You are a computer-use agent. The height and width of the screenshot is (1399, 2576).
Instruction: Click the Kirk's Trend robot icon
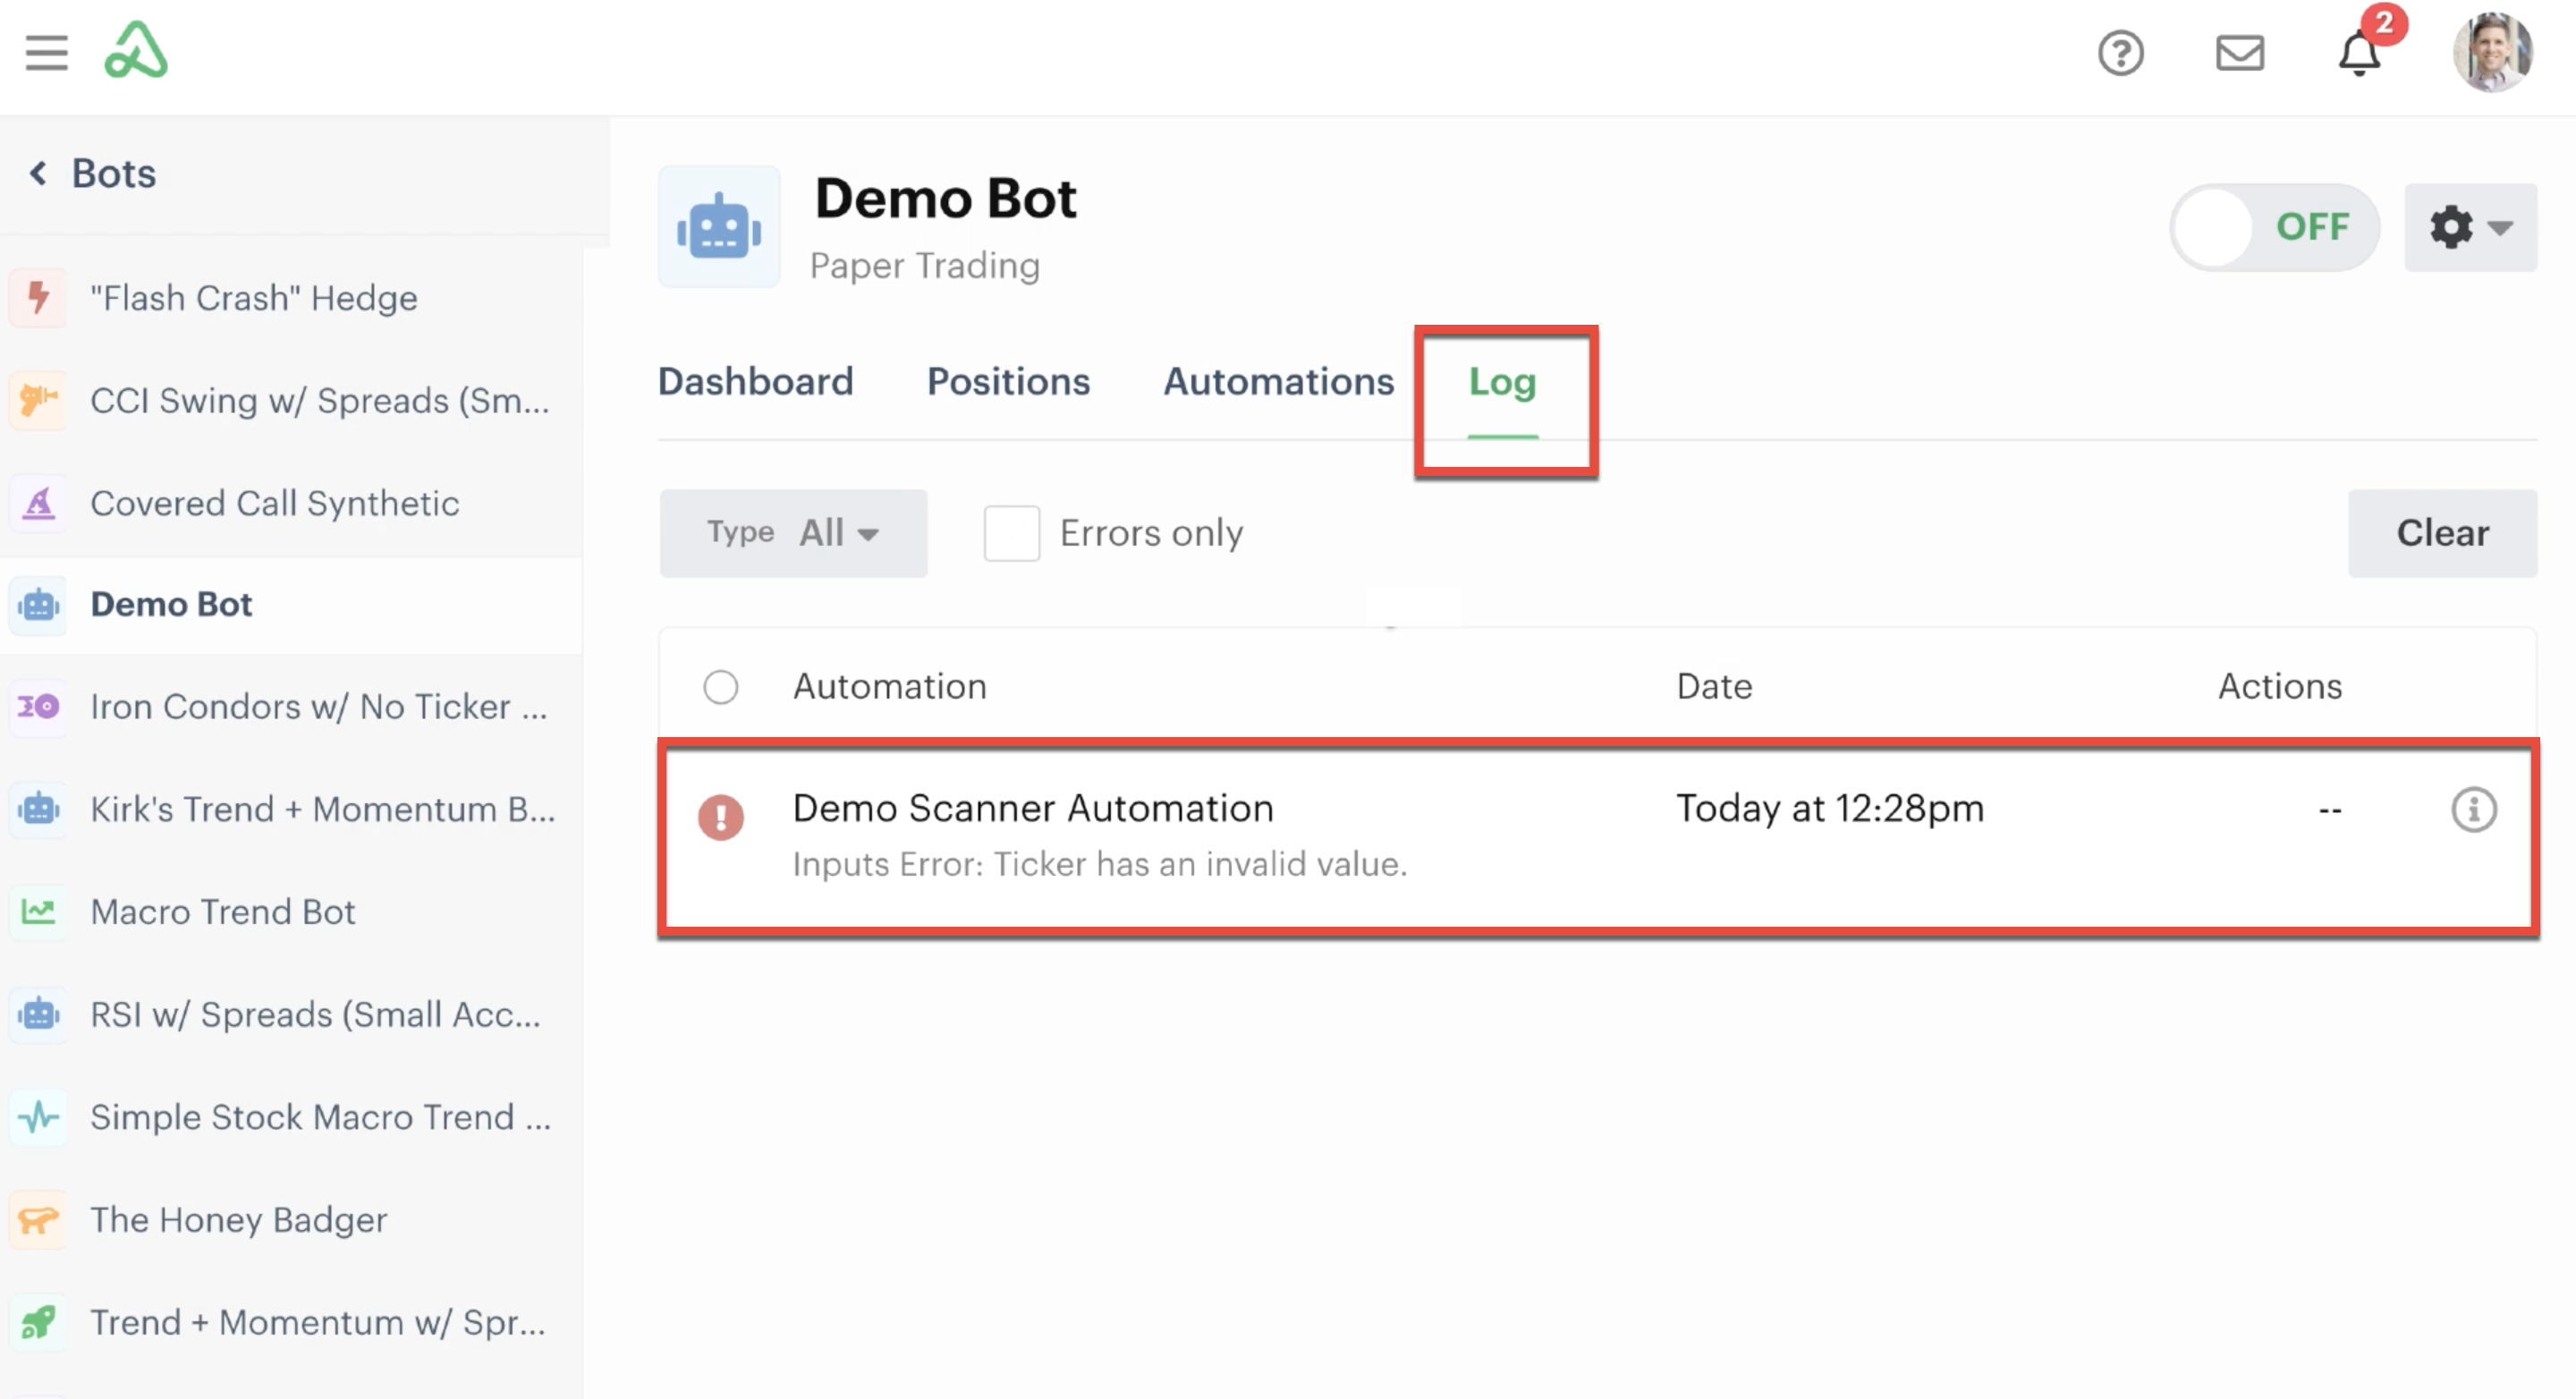pos(39,809)
